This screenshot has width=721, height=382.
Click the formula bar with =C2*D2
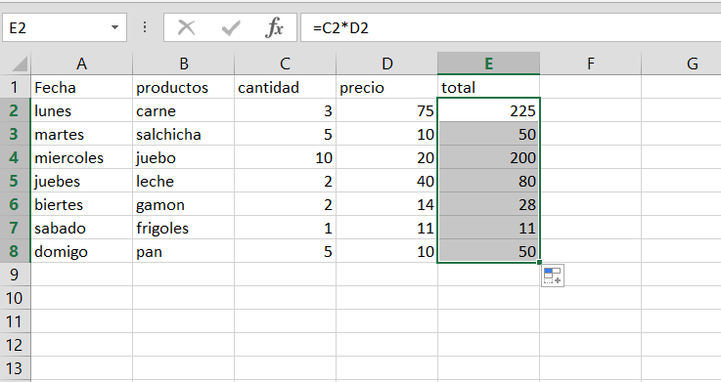click(511, 28)
